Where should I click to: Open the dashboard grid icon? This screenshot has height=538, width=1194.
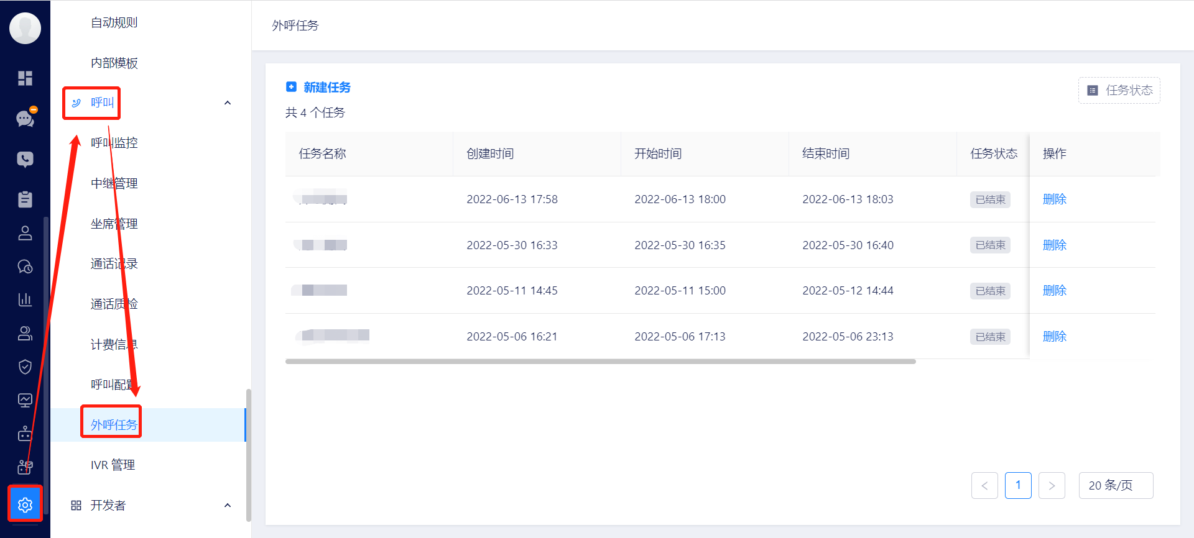pos(25,78)
